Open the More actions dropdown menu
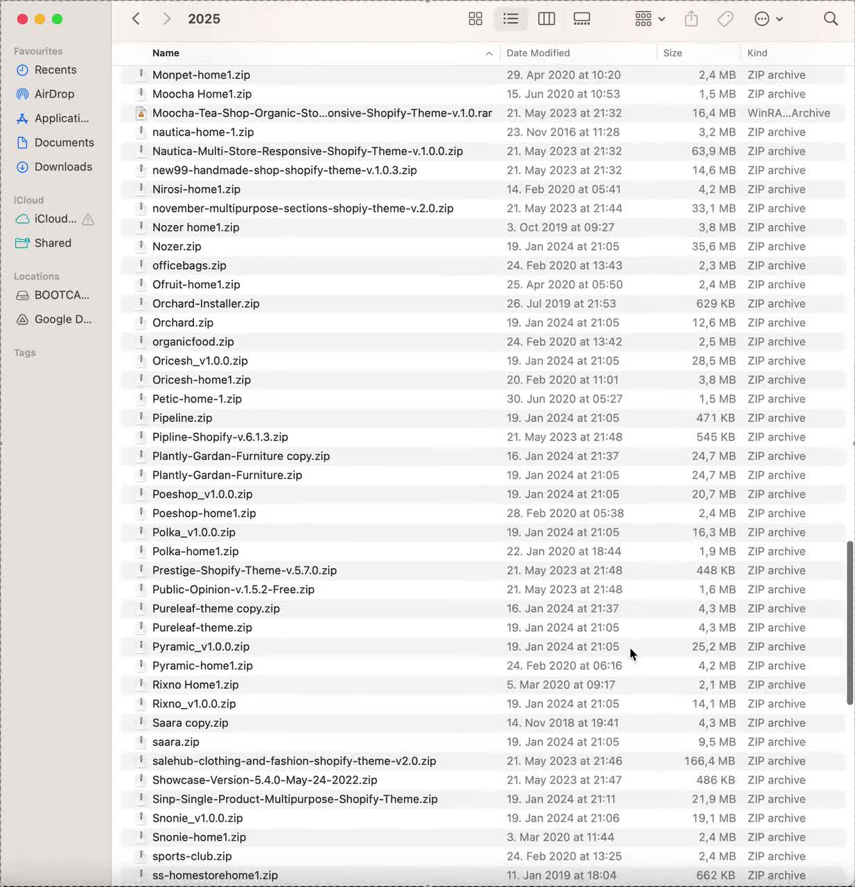Image resolution: width=855 pixels, height=887 pixels. 768,19
